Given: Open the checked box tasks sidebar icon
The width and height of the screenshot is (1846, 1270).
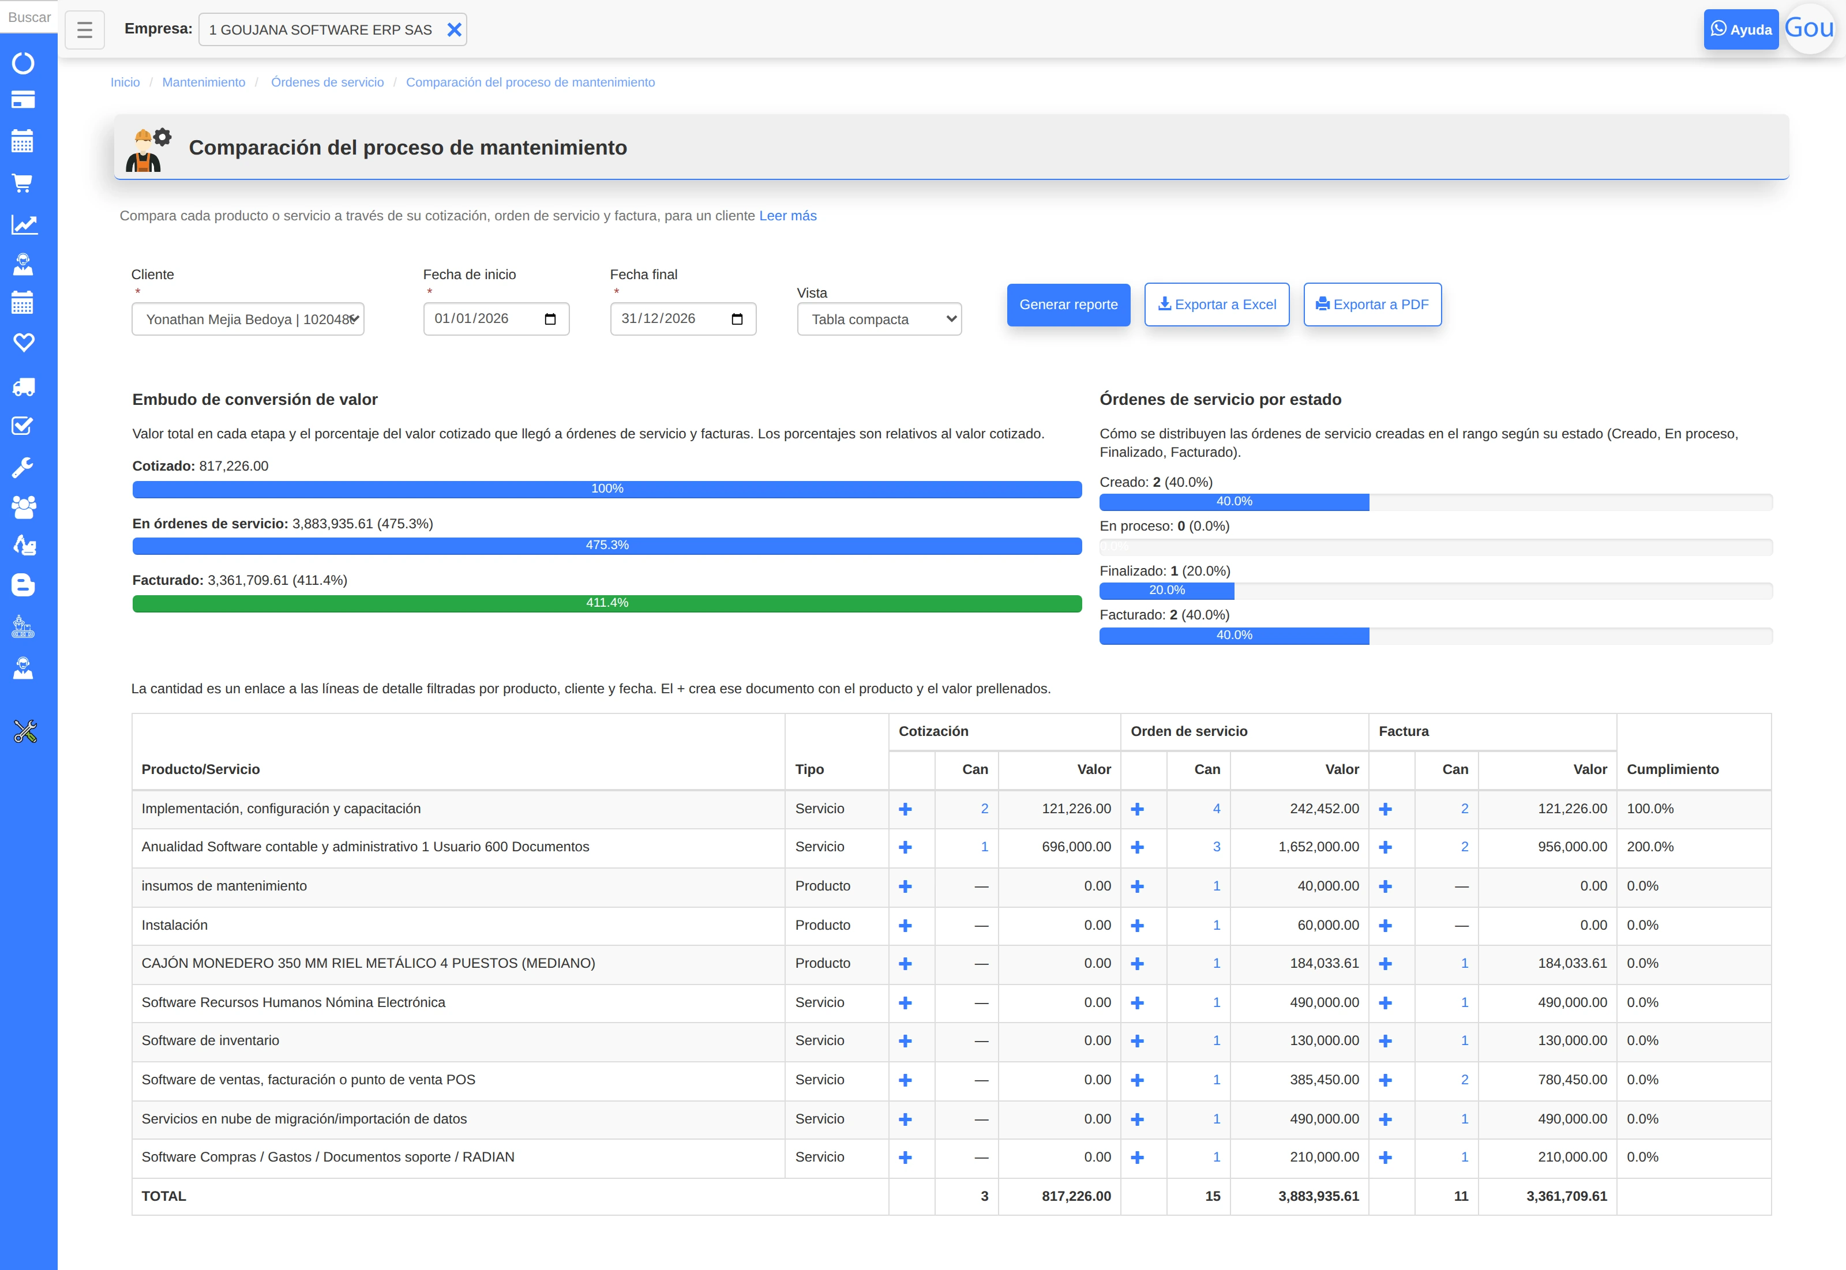Looking at the screenshot, I should click(23, 426).
